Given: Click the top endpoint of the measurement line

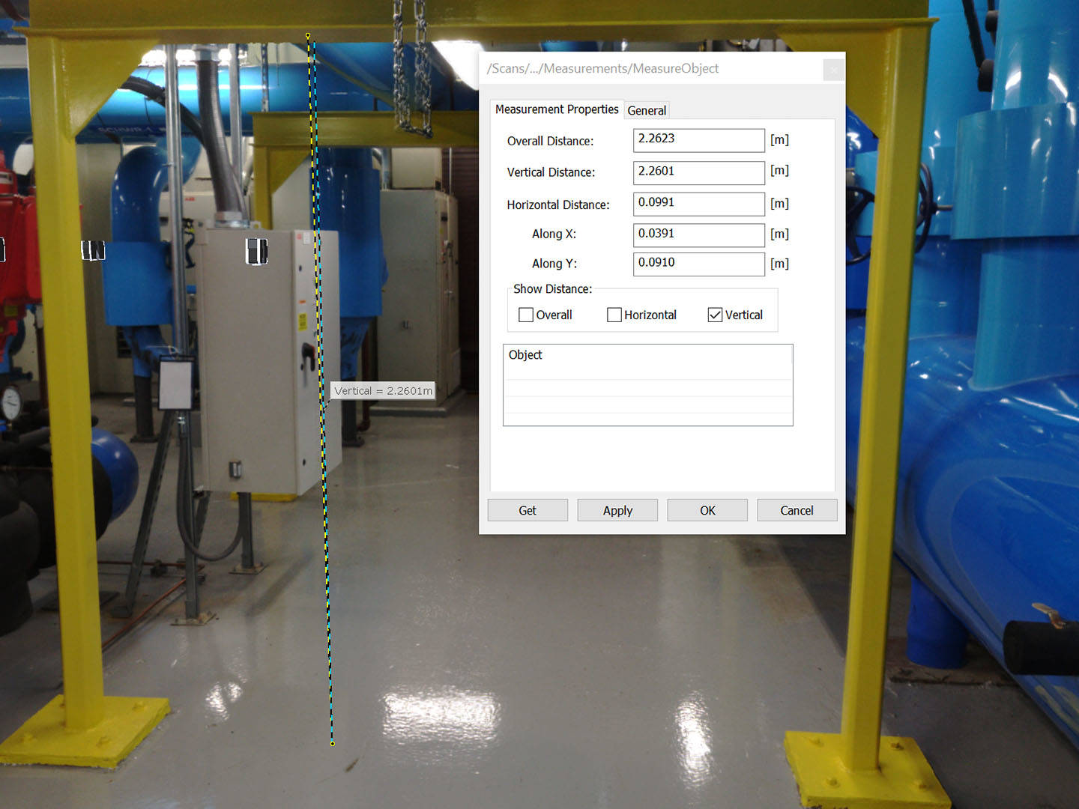Looking at the screenshot, I should point(308,35).
